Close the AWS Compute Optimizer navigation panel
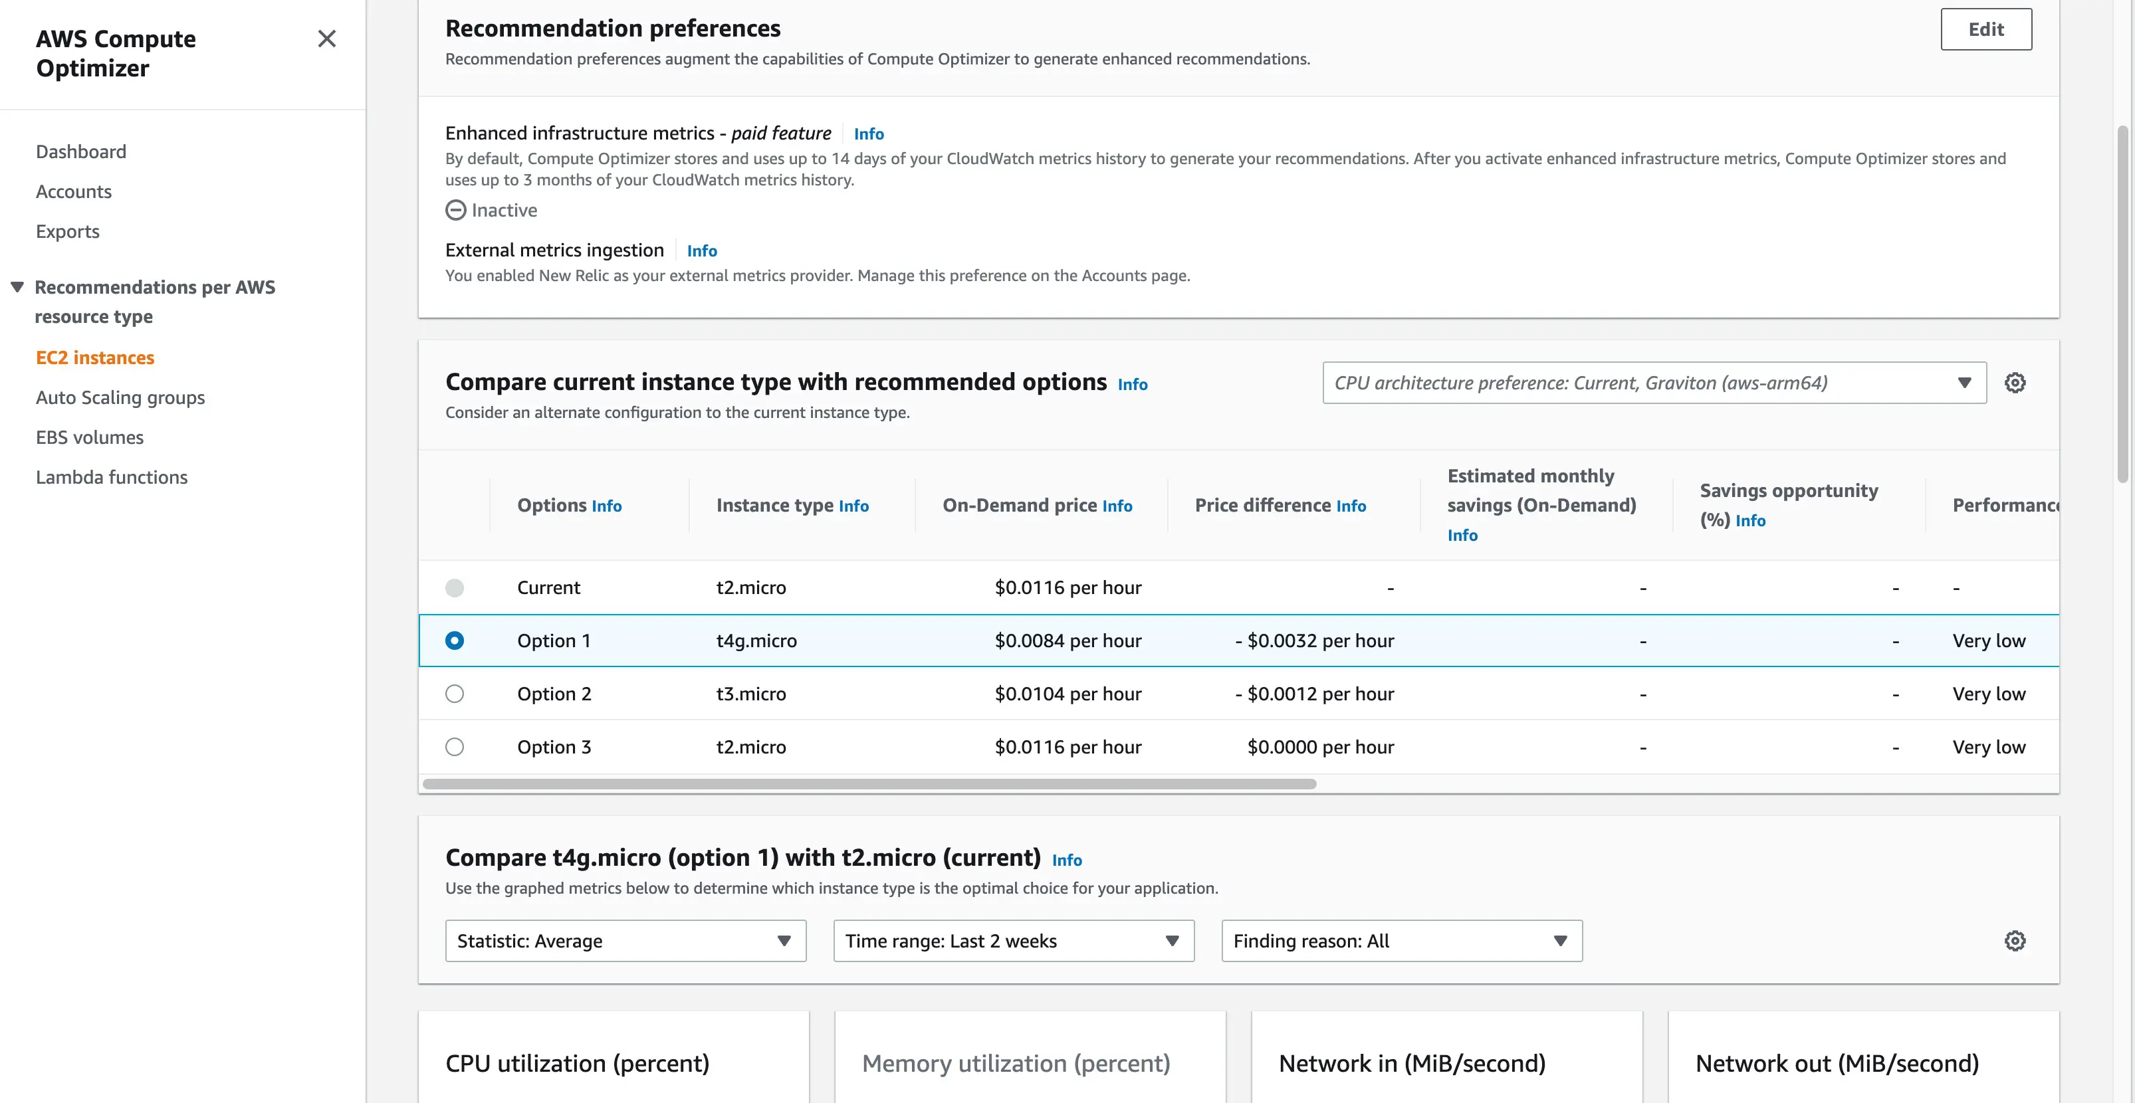2135x1103 pixels. pos(326,39)
